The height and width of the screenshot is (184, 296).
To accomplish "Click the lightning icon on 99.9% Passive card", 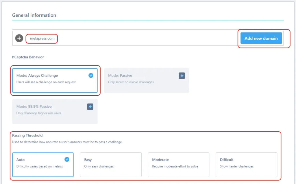I will click(x=90, y=107).
